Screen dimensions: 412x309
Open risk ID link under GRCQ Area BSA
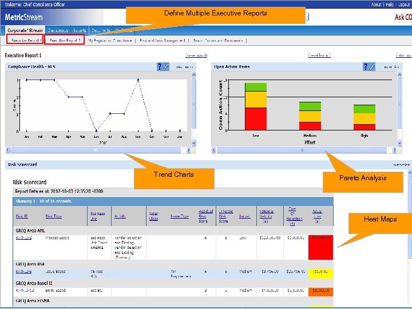23,271
